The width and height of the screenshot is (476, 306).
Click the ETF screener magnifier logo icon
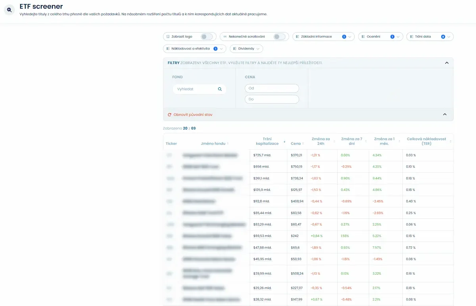click(x=10, y=10)
